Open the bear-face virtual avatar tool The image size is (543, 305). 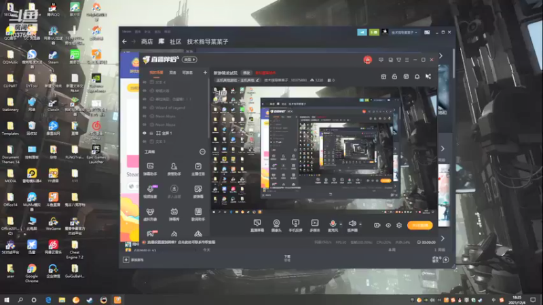[x=150, y=214]
